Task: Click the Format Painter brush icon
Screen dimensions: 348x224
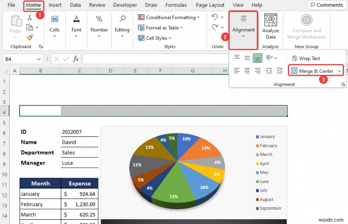Action: tap(30, 38)
